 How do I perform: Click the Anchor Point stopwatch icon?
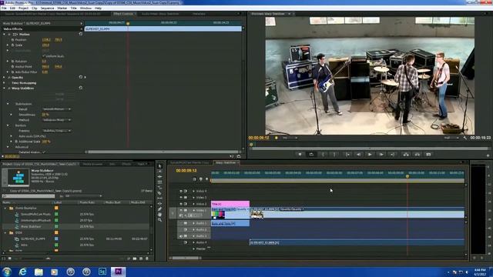point(12,67)
